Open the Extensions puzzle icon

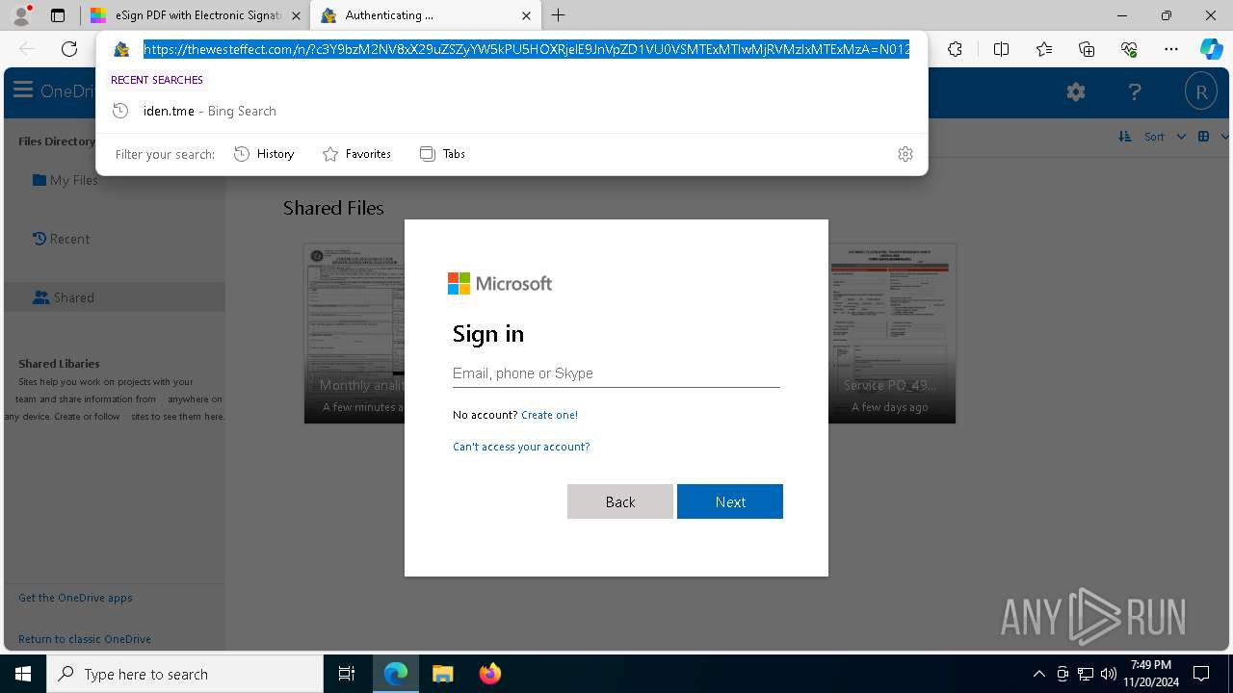[955, 49]
